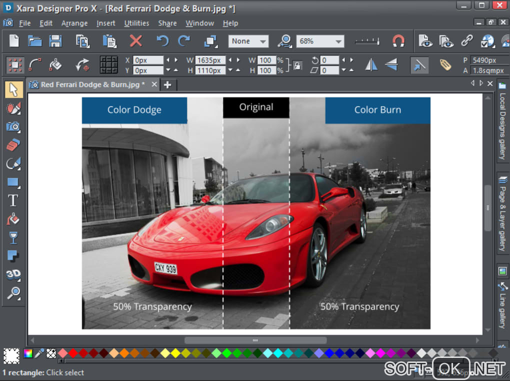This screenshot has width=510, height=381.
Task: Click the Fill bucket tool
Action: pos(13,219)
